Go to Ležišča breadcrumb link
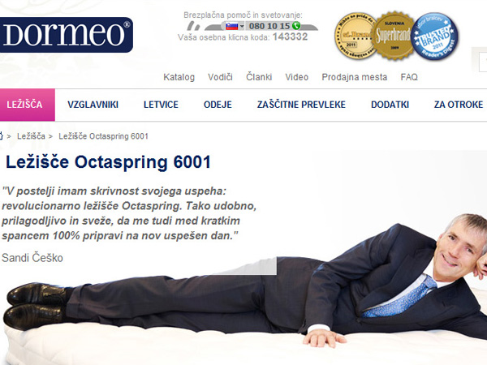Viewport: 487px width, 365px height. 31,136
